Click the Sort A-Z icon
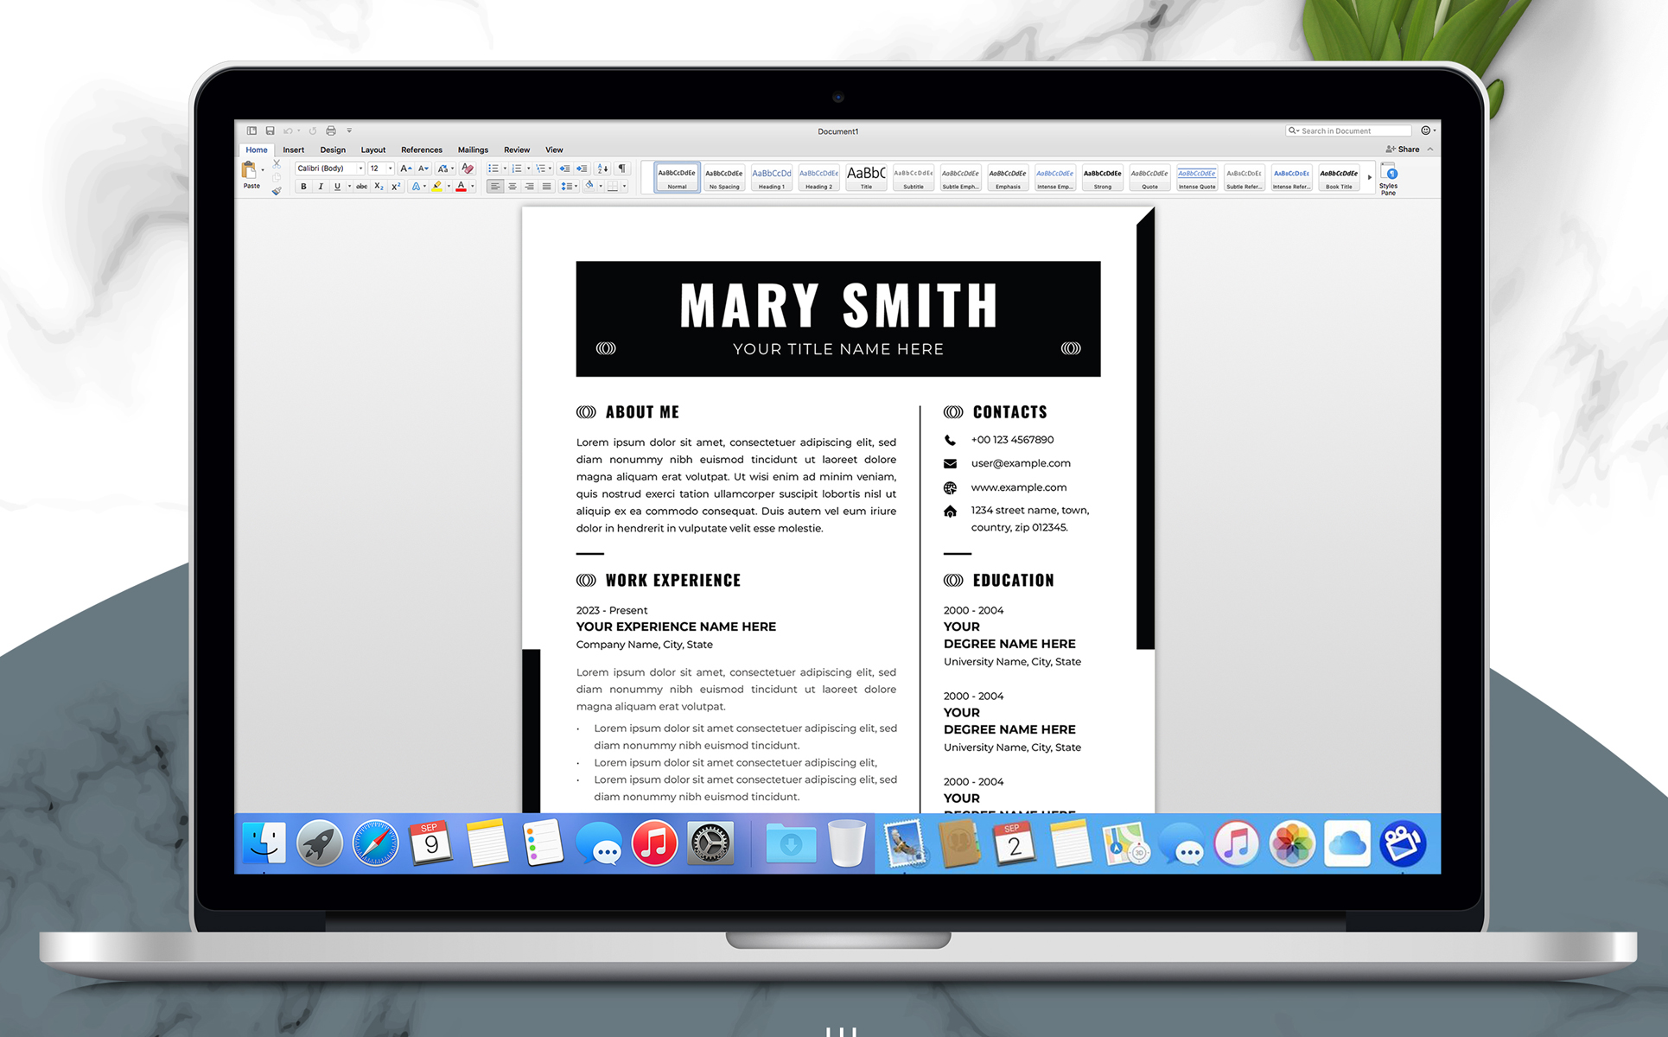Image resolution: width=1668 pixels, height=1037 pixels. (603, 169)
